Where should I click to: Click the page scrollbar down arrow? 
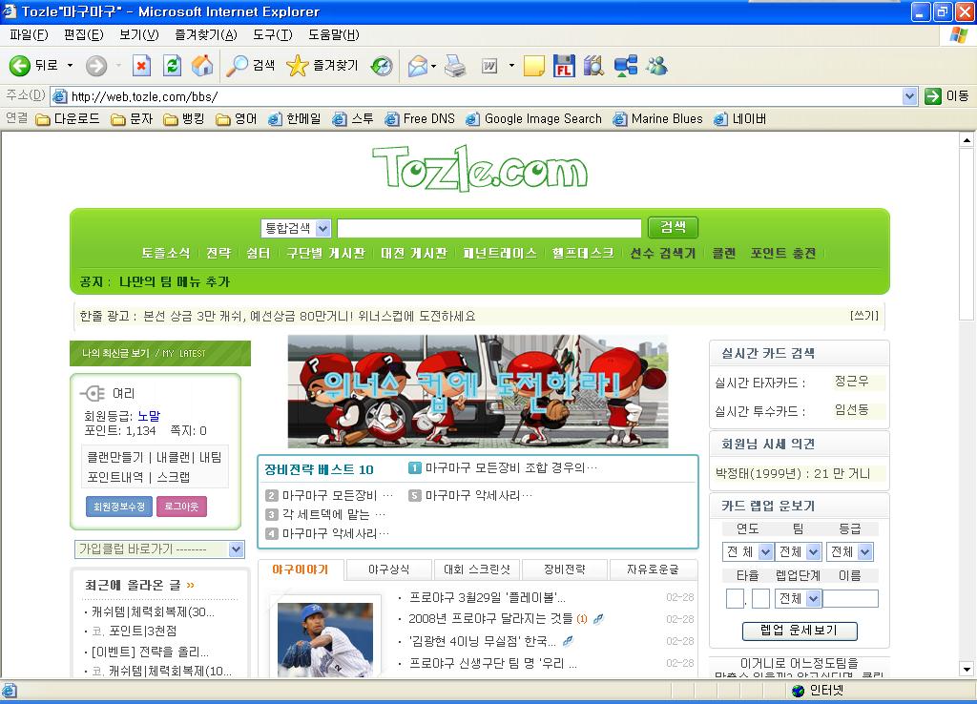(967, 670)
